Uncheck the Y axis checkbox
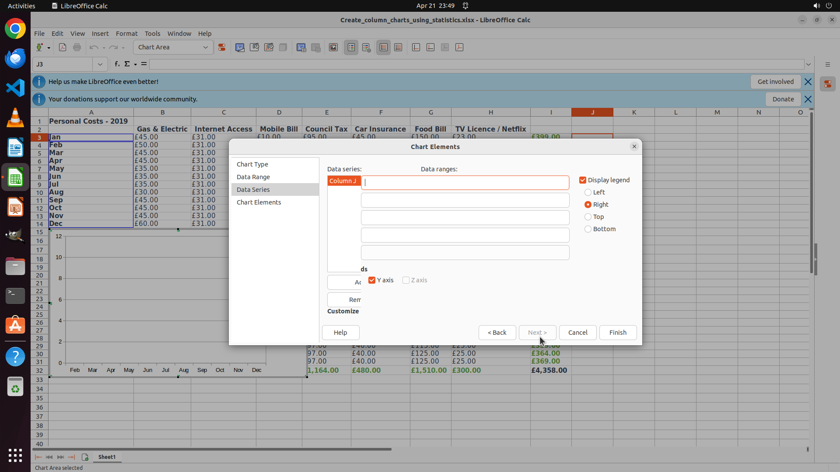This screenshot has width=840, height=472. pos(372,280)
